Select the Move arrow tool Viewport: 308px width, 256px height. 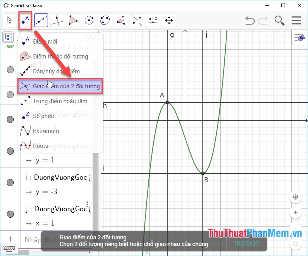coord(9,20)
